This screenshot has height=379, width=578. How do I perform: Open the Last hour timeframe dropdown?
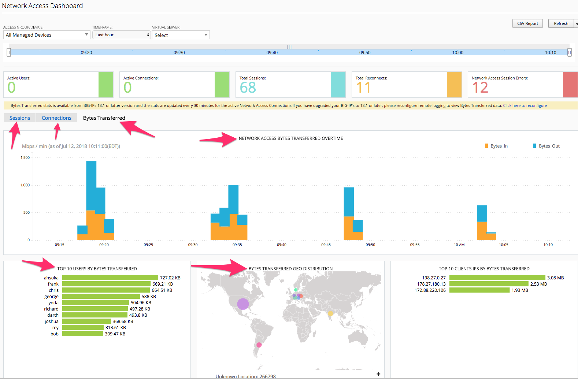point(121,35)
